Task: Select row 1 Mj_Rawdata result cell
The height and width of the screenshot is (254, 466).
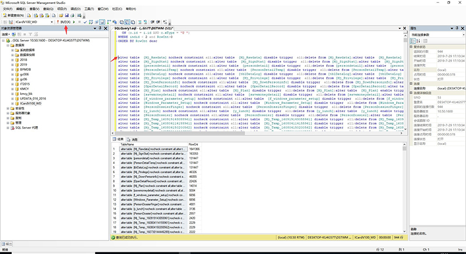Action: click(153, 149)
